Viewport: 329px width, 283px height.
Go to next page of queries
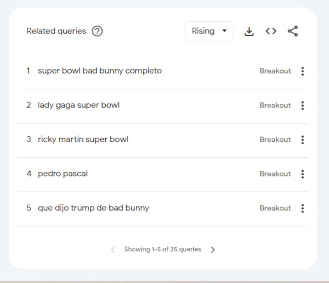pos(213,249)
